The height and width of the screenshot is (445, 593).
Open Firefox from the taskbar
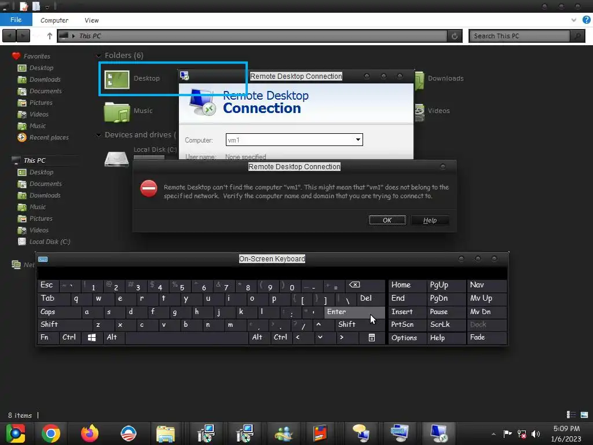(x=90, y=433)
